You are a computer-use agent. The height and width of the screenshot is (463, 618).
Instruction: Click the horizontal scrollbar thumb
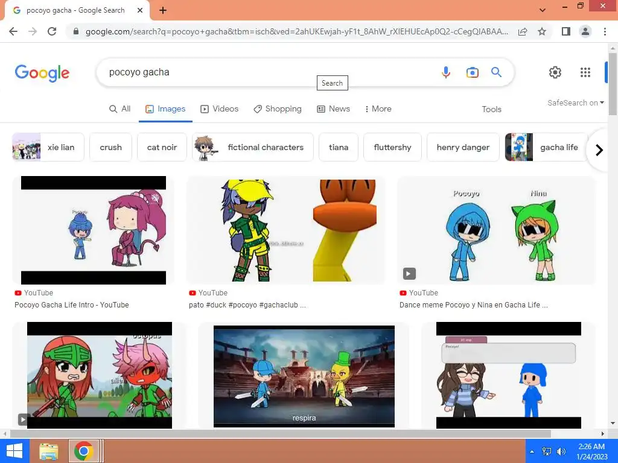(x=280, y=434)
